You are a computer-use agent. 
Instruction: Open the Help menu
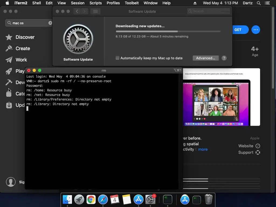[166, 3]
